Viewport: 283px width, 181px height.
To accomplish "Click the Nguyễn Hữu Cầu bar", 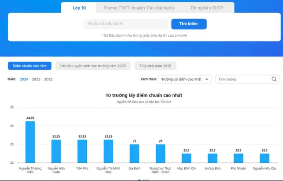I will (x=264, y=158).
